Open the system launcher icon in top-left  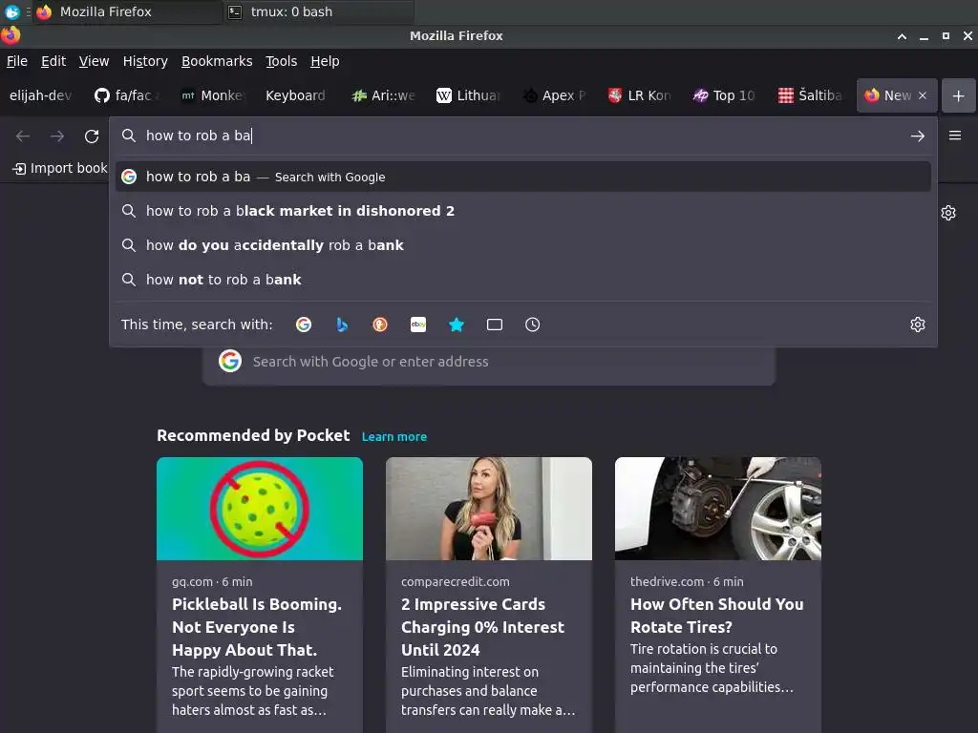click(x=11, y=11)
